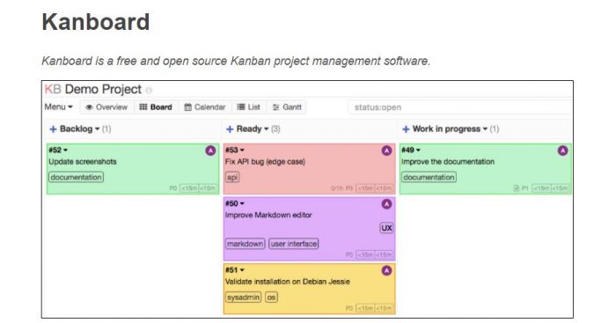Image resolution: width=616 pixels, height=323 pixels.
Task: Click assignee avatar on task #52
Action: point(210,150)
